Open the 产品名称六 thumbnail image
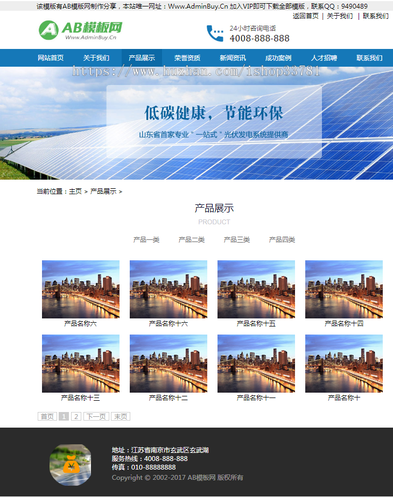This screenshot has height=497, width=393. 81,289
